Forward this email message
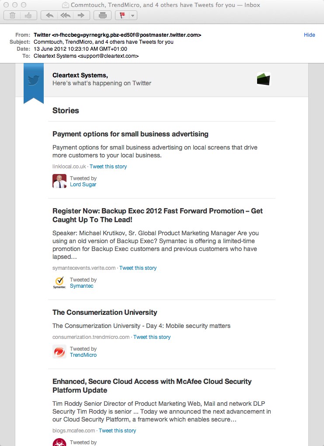 tap(81, 16)
